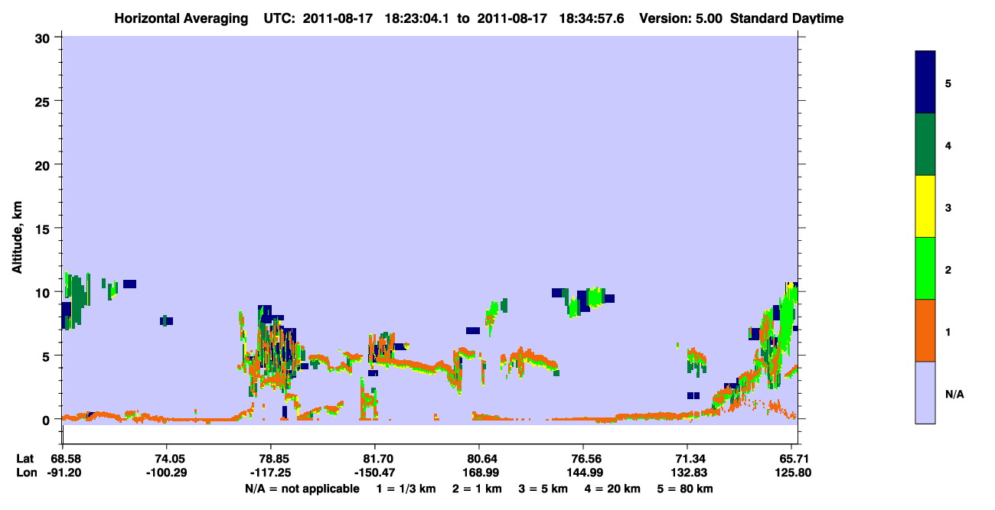995x510 pixels.
Task: Click longitude value 144.99
Action: click(x=584, y=473)
